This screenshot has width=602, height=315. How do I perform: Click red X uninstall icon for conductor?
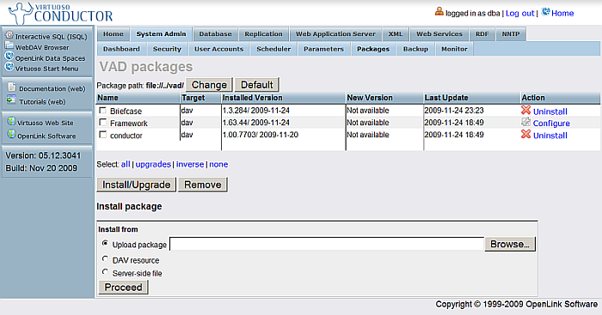pyautogui.click(x=525, y=134)
